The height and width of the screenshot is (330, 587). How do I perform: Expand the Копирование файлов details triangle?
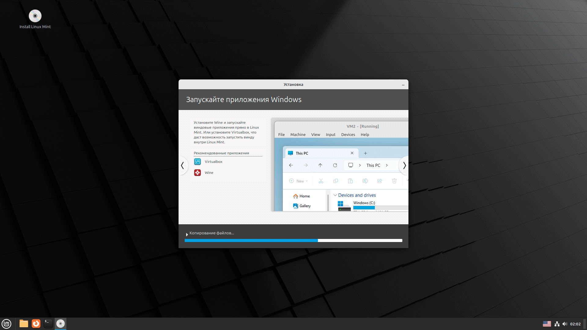click(187, 235)
